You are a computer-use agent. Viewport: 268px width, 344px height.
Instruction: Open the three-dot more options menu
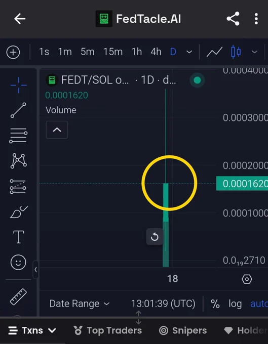click(256, 19)
